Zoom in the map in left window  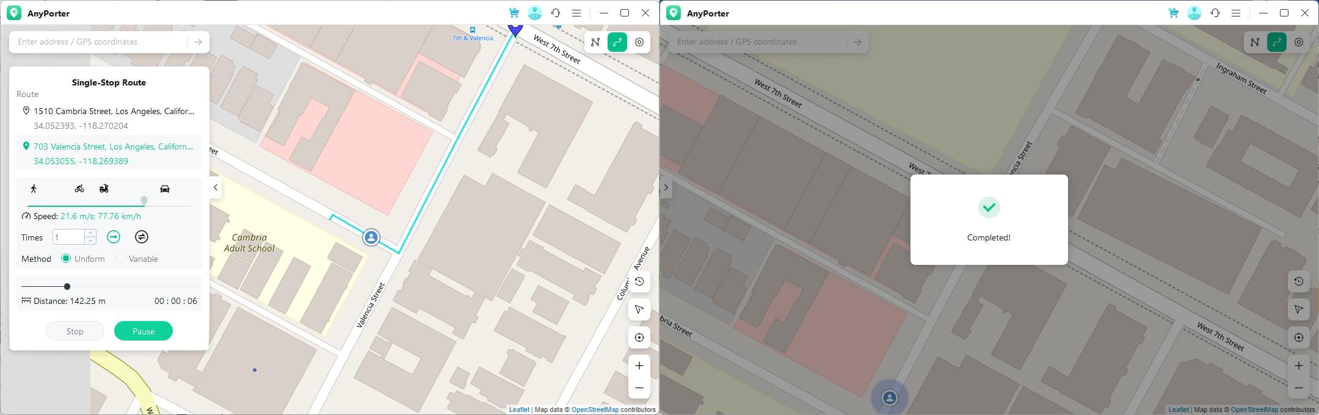click(639, 366)
